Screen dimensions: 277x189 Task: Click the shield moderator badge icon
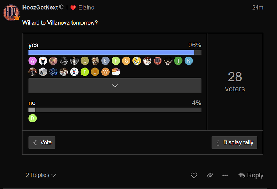click(x=61, y=7)
